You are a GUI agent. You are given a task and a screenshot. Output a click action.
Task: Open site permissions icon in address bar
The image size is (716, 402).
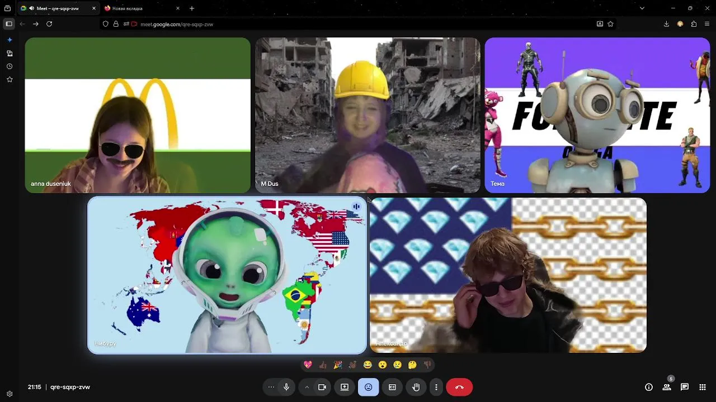tap(126, 24)
